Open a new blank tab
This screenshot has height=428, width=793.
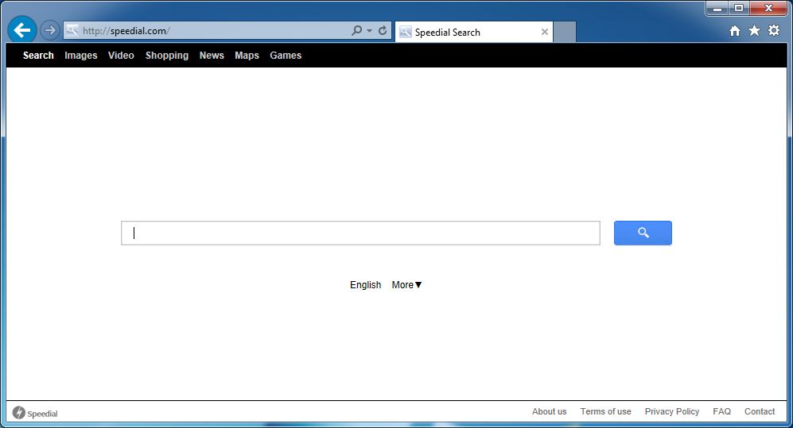[x=565, y=33]
